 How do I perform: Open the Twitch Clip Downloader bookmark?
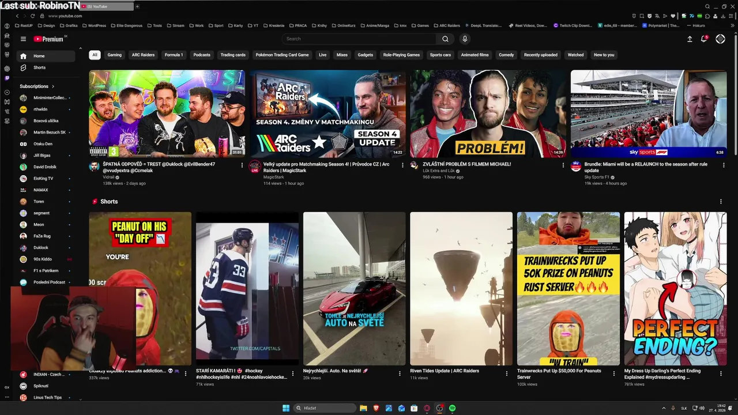point(573,25)
